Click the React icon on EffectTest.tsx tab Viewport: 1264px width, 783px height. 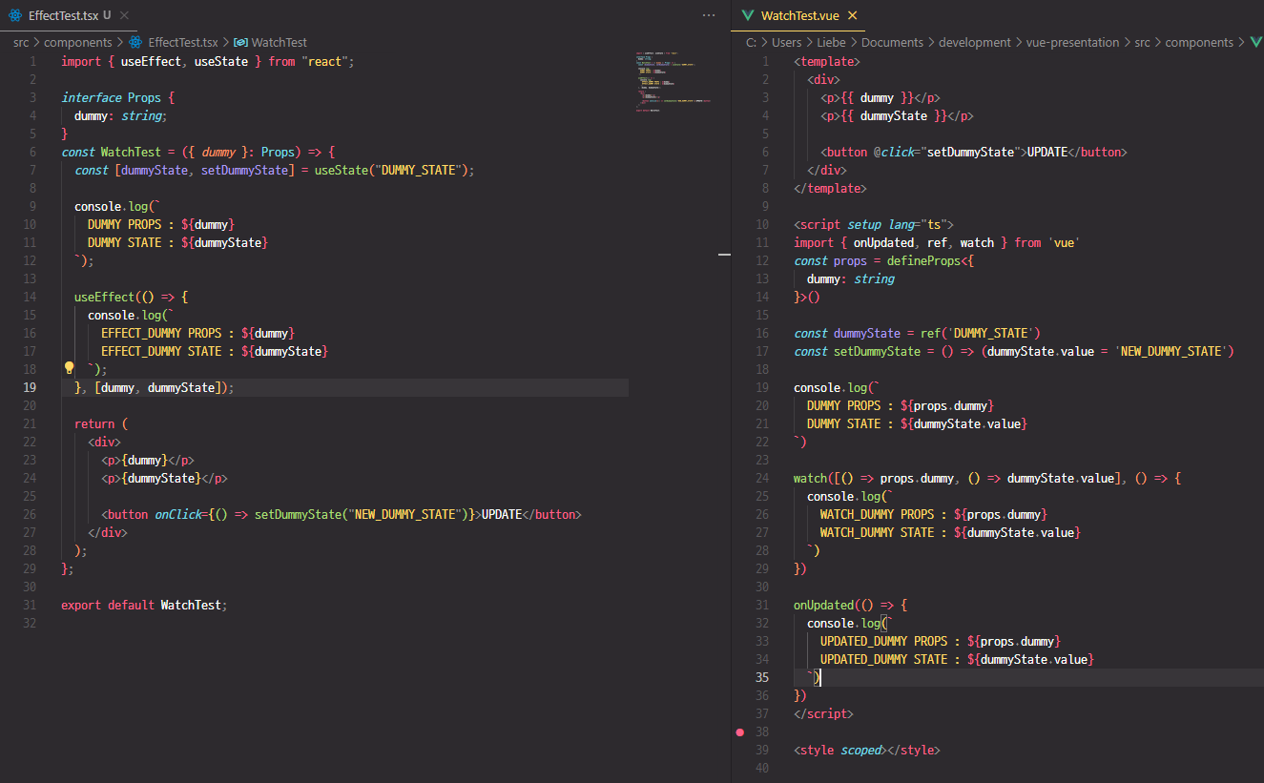[15, 16]
